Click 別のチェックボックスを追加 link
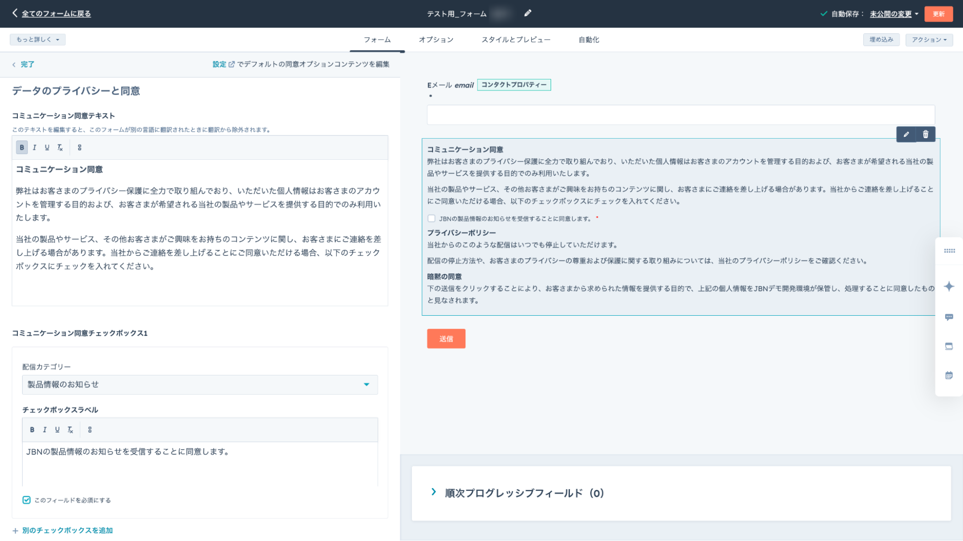963x541 pixels. tap(67, 530)
